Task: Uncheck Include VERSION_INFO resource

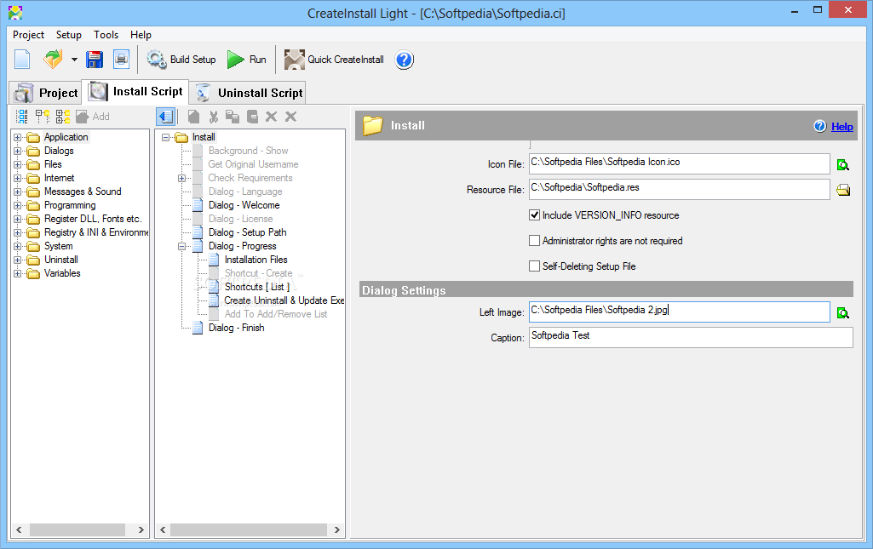Action: point(535,214)
